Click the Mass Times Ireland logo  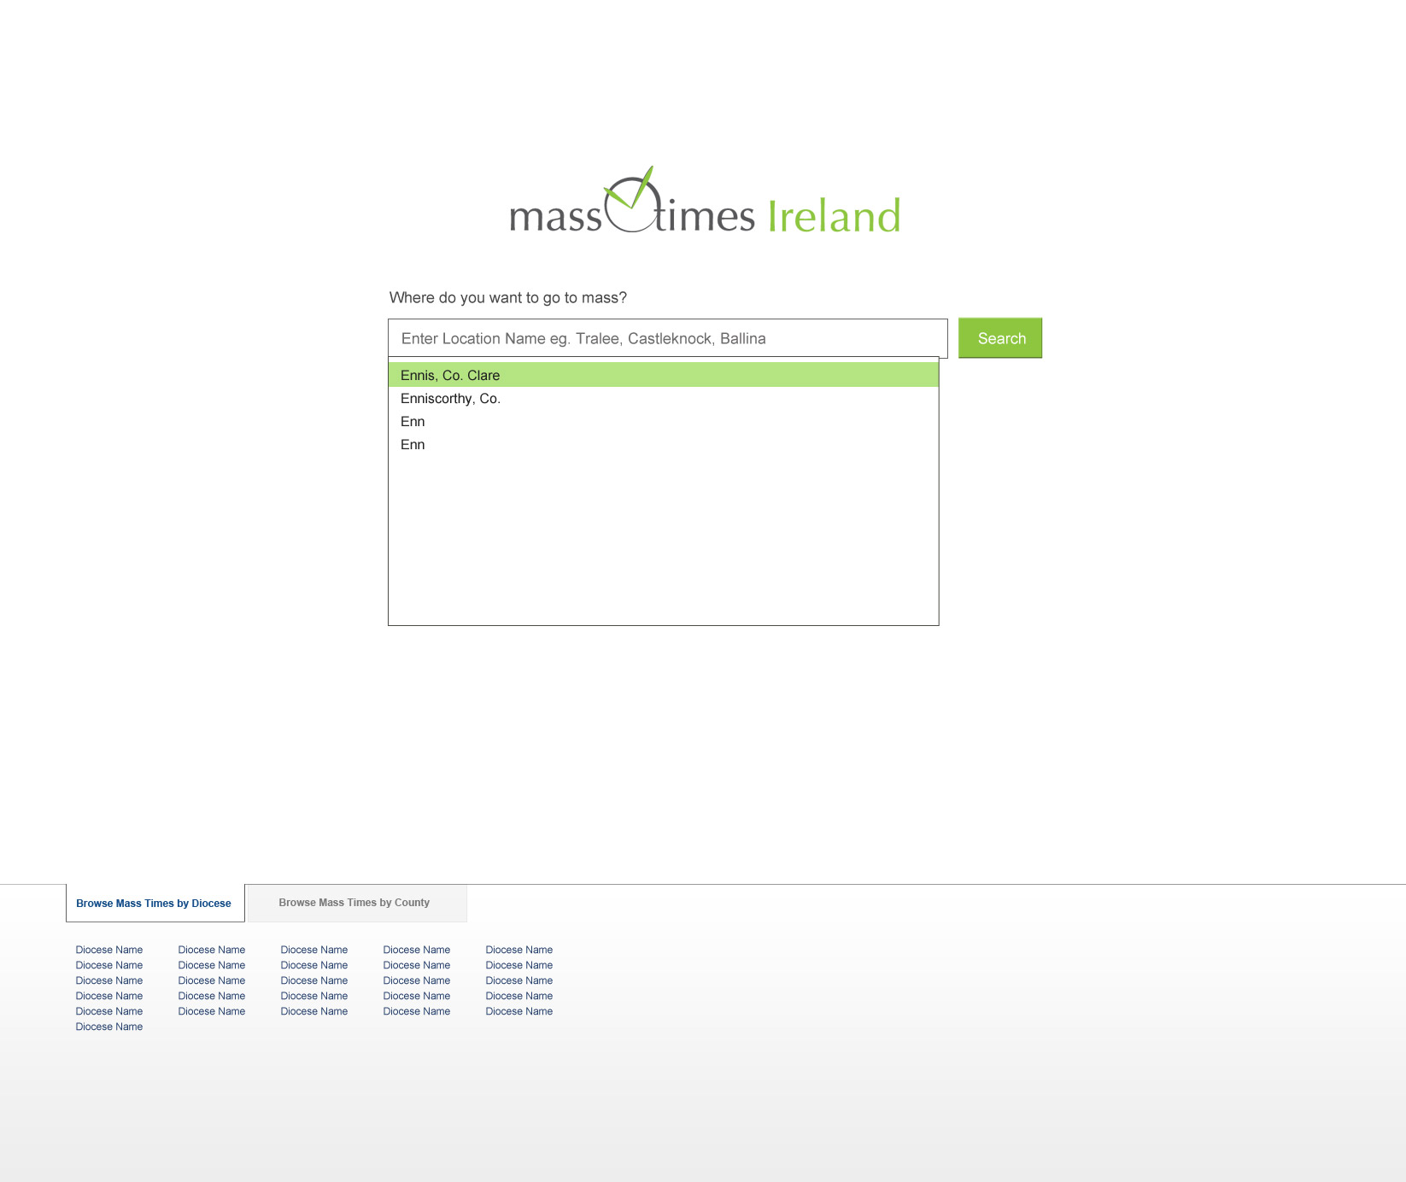705,202
